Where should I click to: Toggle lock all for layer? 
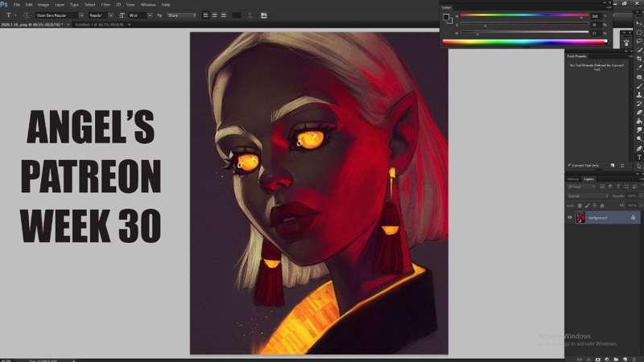(602, 205)
